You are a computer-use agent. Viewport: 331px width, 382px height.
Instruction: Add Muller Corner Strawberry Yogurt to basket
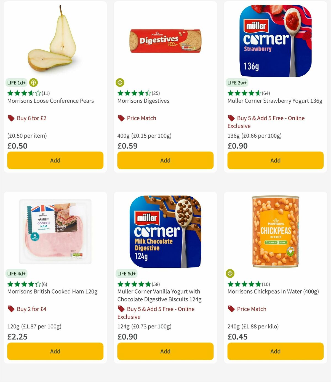tap(275, 160)
